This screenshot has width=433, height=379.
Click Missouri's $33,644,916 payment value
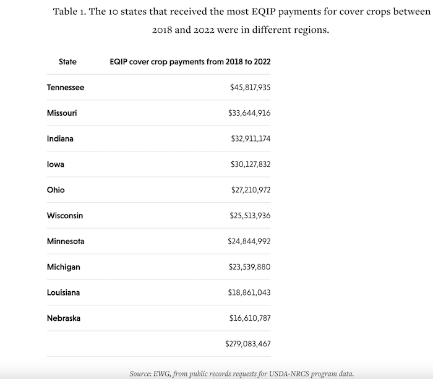coord(249,113)
